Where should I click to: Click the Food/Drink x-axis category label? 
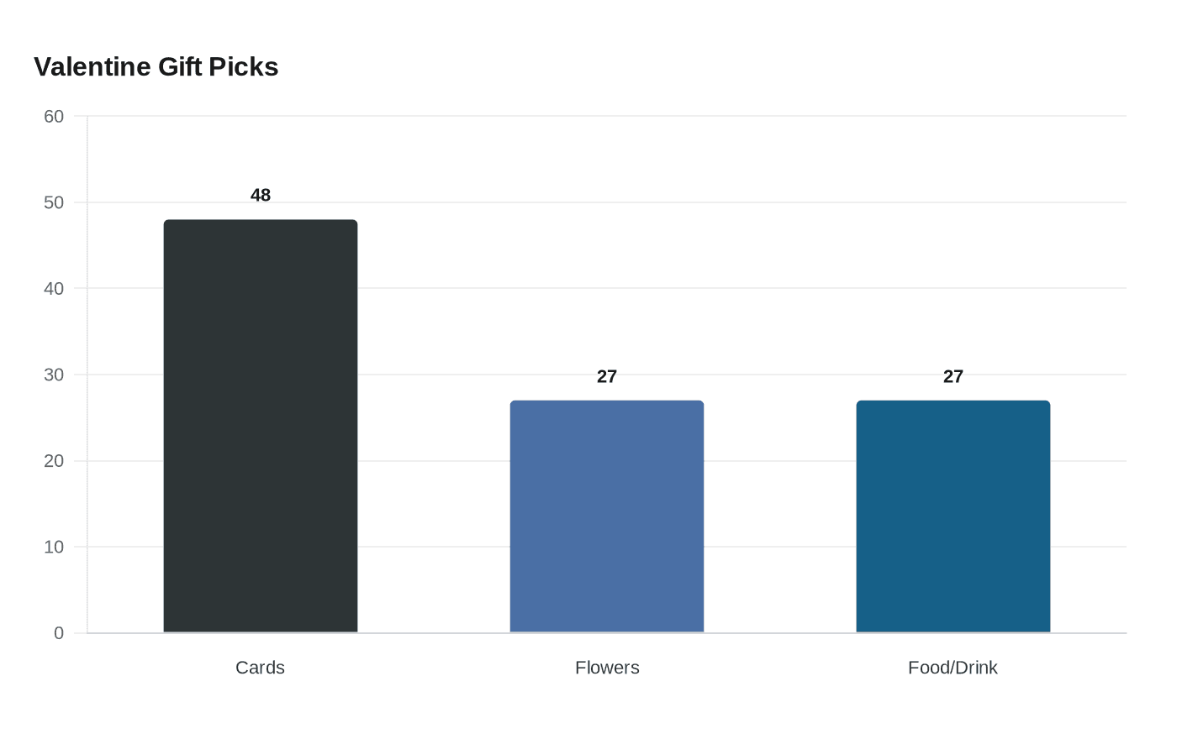click(x=953, y=668)
